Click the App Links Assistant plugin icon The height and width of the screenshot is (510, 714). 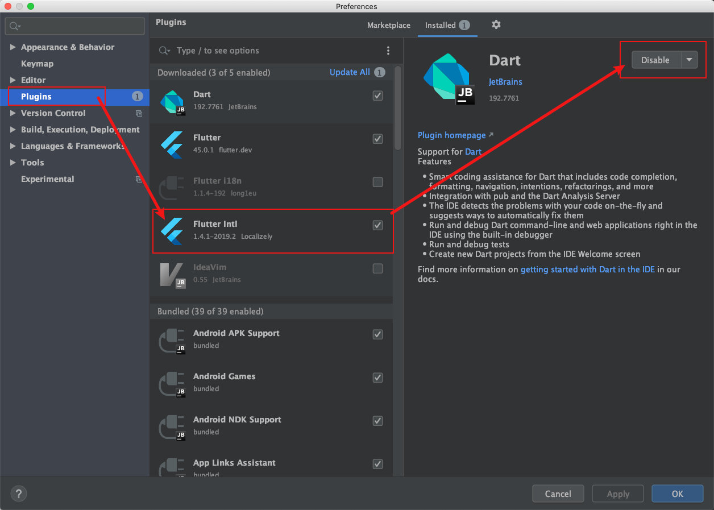click(172, 467)
